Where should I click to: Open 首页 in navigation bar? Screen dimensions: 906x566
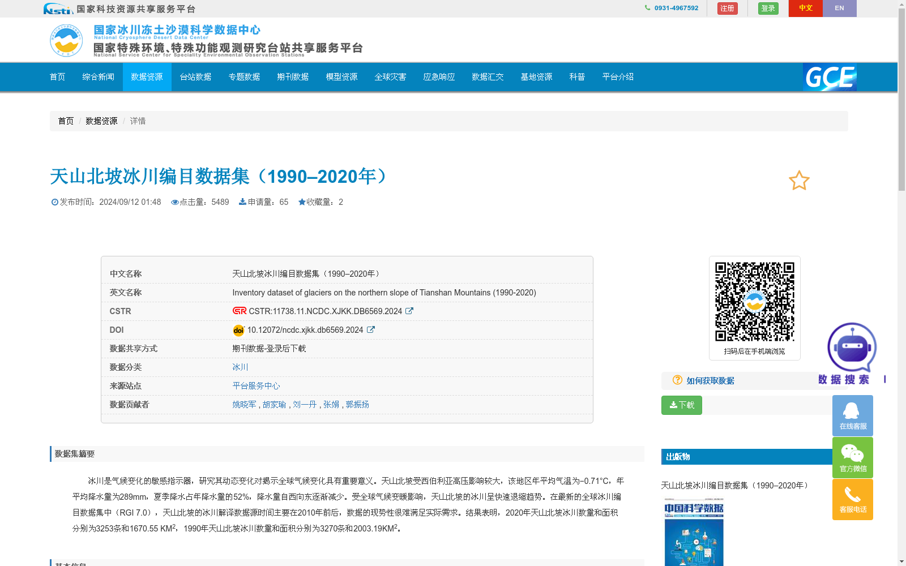pyautogui.click(x=58, y=77)
